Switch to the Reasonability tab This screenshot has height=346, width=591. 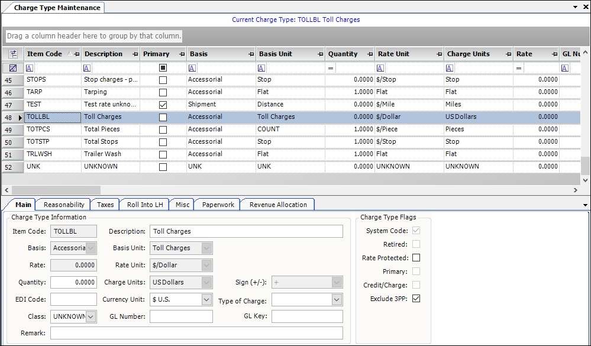click(x=63, y=204)
